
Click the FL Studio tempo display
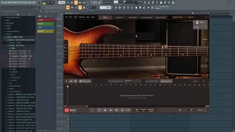[x=62, y=3]
